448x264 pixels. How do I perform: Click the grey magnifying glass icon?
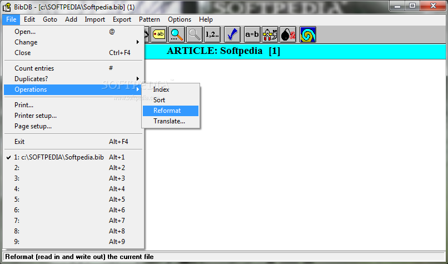pos(195,34)
